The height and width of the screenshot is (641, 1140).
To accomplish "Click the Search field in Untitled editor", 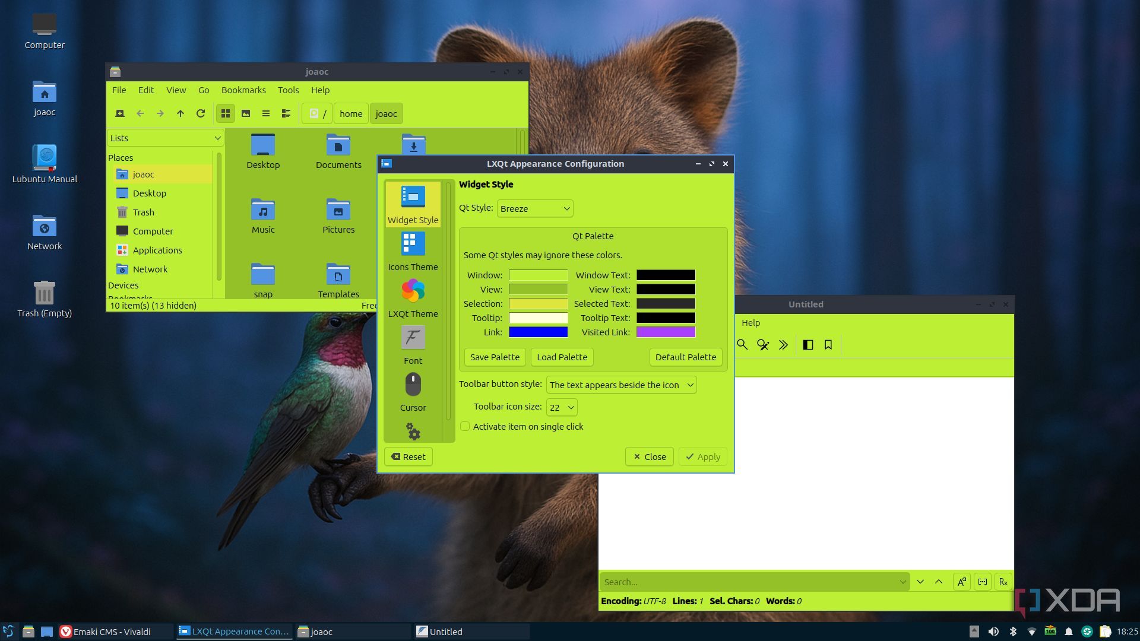I will point(754,582).
